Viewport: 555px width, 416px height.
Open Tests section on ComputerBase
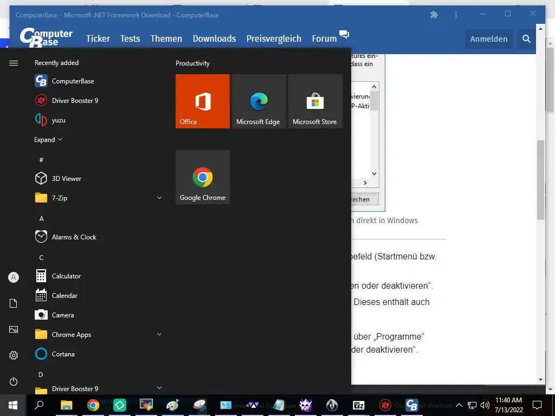(130, 38)
